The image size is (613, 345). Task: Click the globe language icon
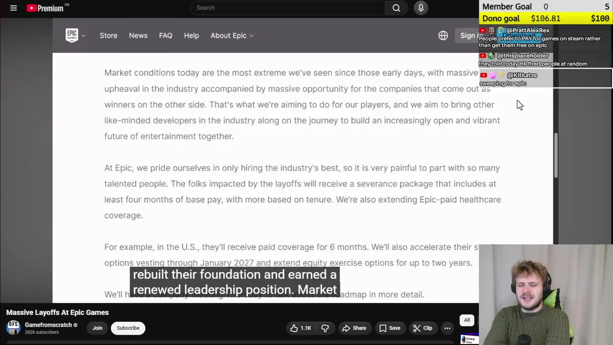tap(443, 35)
